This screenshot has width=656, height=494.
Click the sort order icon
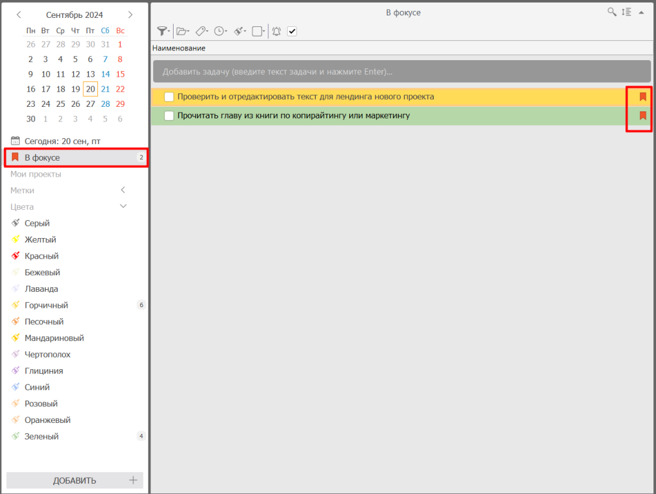coord(627,12)
